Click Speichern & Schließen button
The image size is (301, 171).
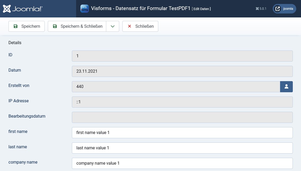[x=77, y=26]
